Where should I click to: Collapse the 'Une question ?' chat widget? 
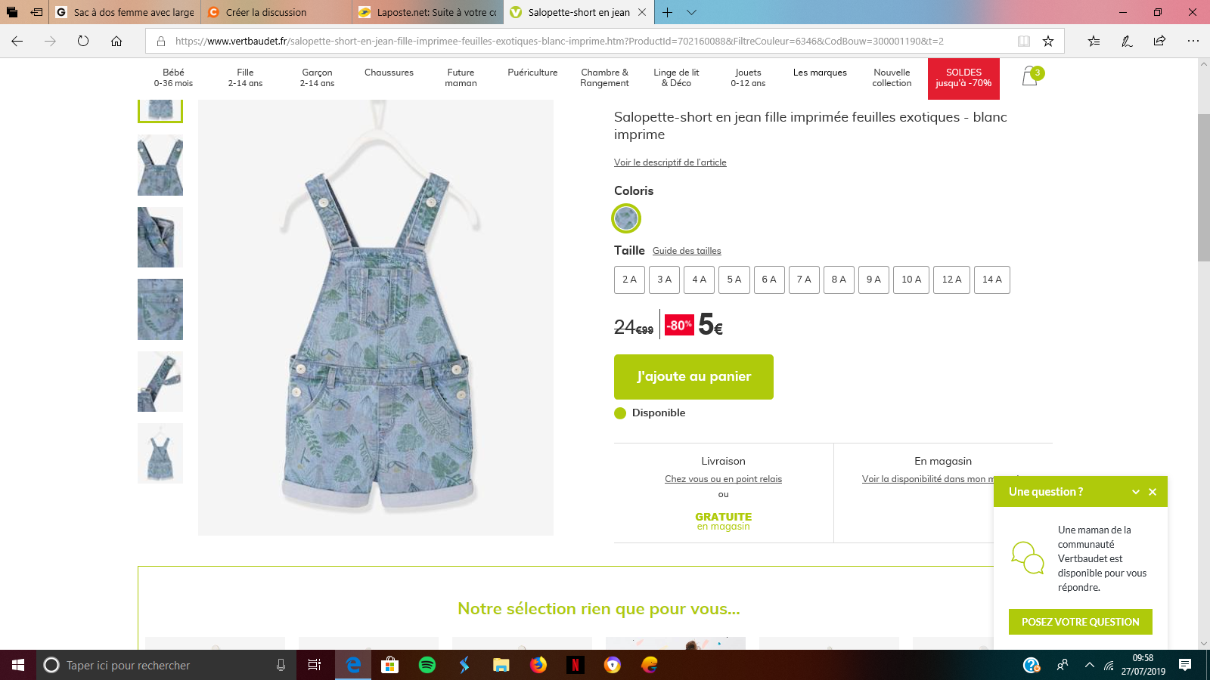(x=1135, y=492)
